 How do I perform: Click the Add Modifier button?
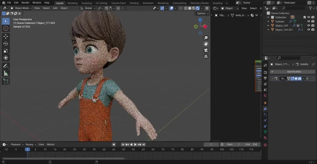pyautogui.click(x=292, y=72)
